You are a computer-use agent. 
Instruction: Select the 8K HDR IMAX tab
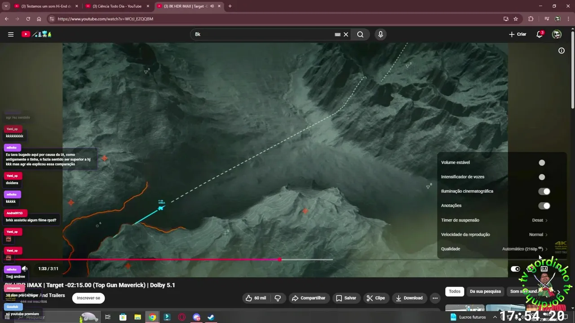tap(189, 6)
